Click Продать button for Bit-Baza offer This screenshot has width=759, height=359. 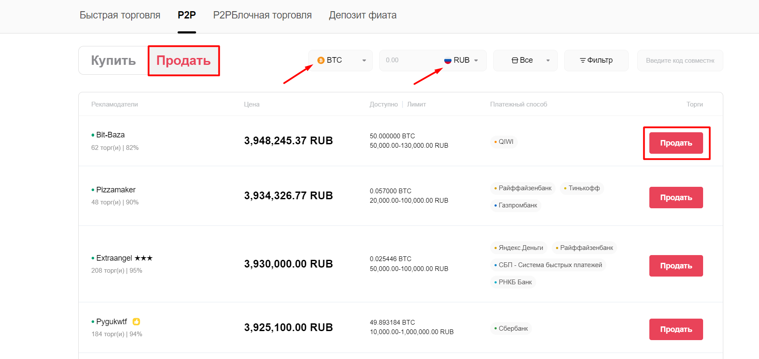pos(676,143)
